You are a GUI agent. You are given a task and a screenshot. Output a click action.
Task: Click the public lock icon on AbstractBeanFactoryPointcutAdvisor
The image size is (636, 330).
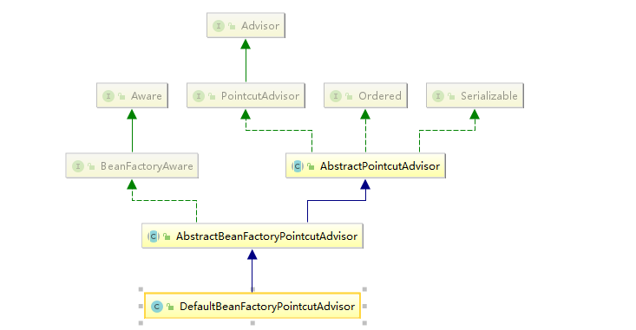pos(167,236)
